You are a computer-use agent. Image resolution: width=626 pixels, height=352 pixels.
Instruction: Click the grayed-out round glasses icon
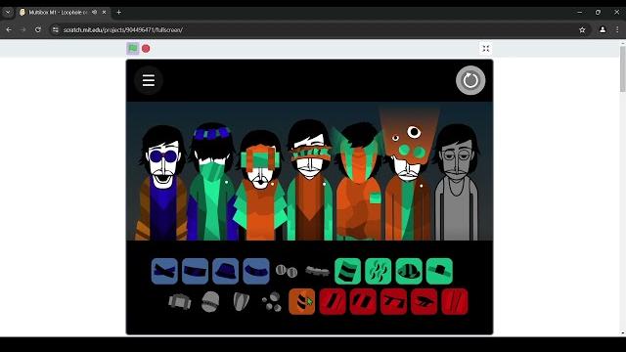pos(287,271)
